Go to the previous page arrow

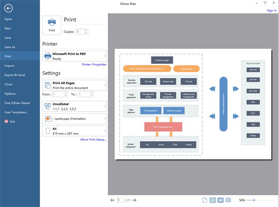click(x=112, y=200)
